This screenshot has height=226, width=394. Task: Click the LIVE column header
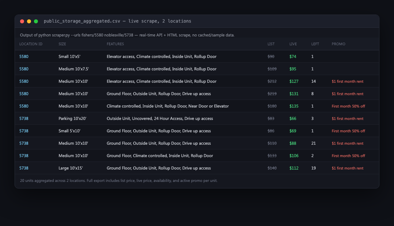pyautogui.click(x=293, y=44)
